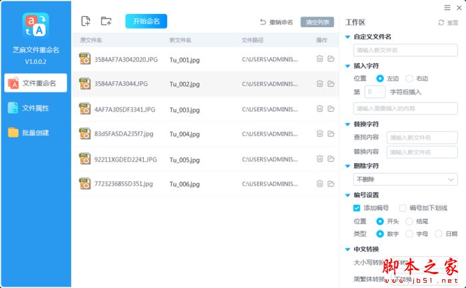Select 右边 insert position radio
This screenshot has width=466, height=288.
coord(409,78)
